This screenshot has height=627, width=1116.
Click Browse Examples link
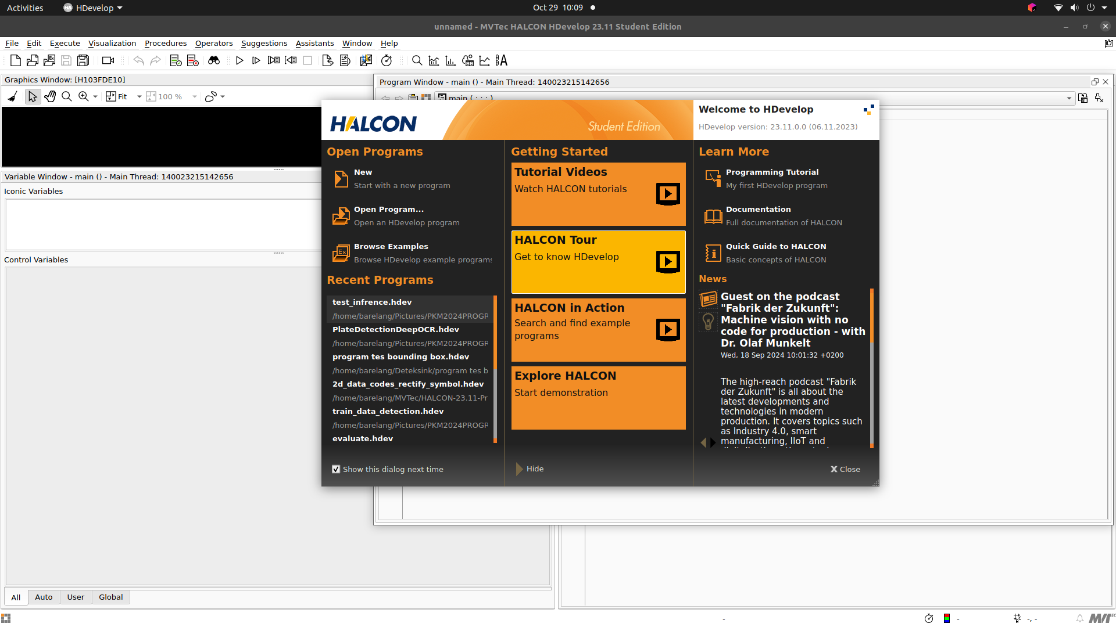(391, 246)
